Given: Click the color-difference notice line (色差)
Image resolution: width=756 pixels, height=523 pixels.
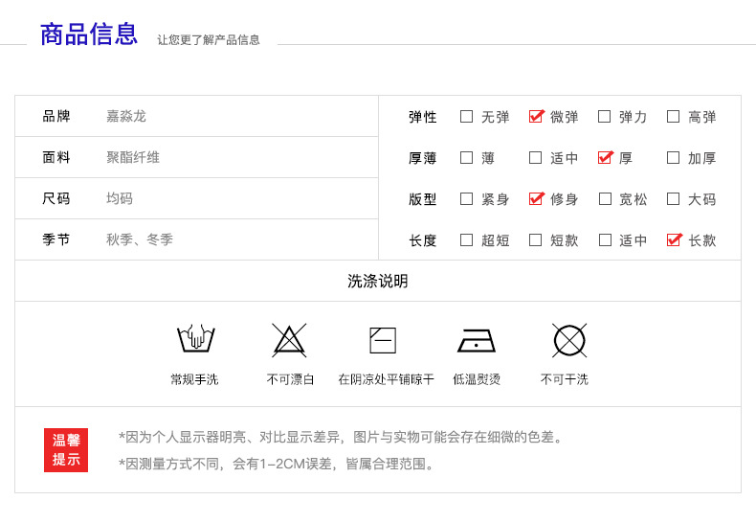Looking at the screenshot, I should (341, 437).
